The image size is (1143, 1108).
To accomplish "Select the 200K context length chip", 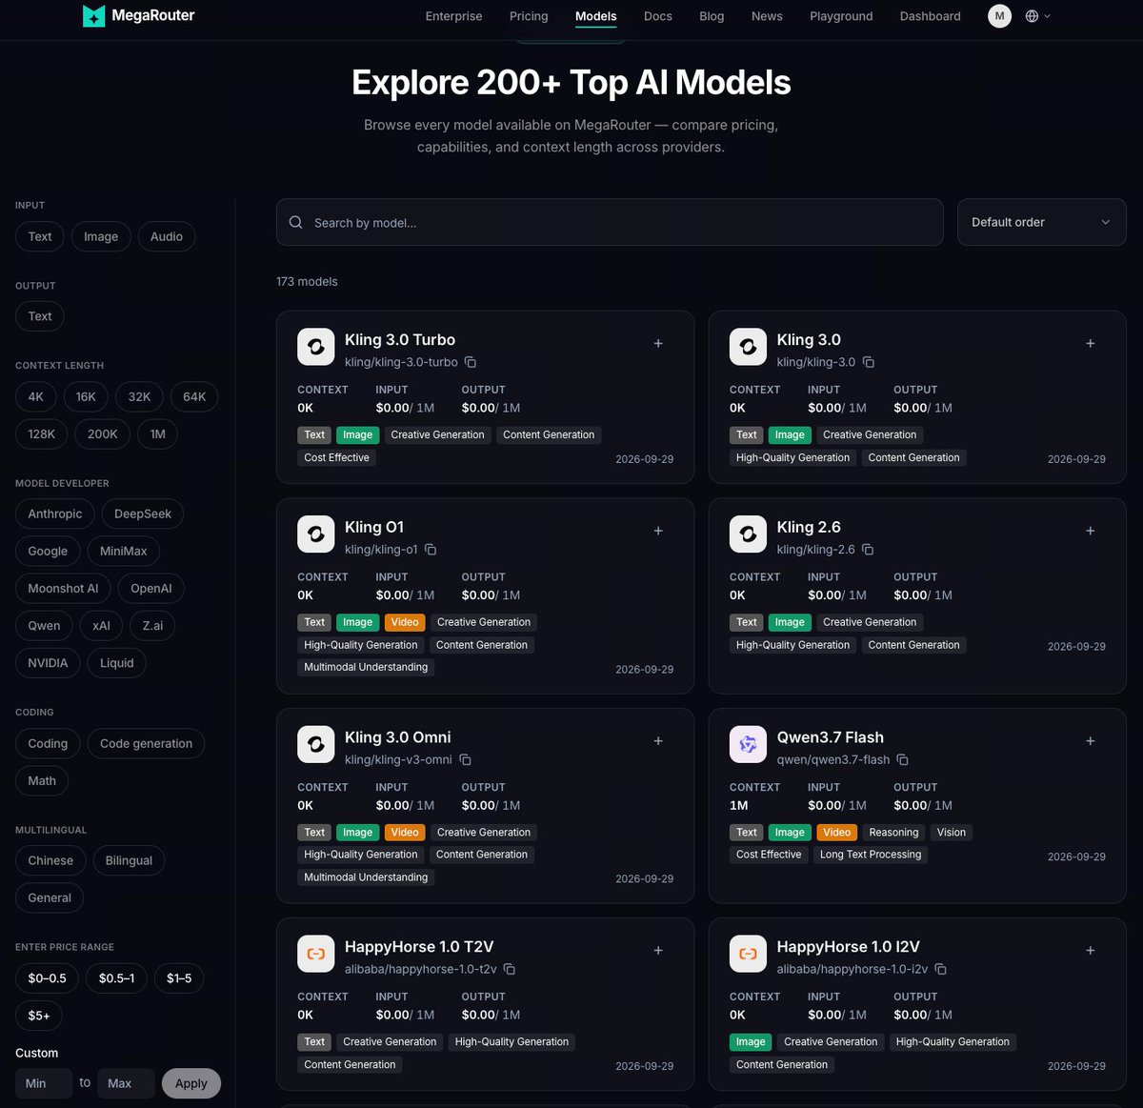I will click(x=103, y=433).
